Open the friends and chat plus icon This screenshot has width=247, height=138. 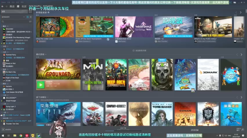pos(243,129)
